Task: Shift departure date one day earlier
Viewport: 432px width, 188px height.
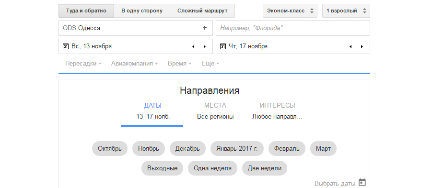Action: point(193,47)
